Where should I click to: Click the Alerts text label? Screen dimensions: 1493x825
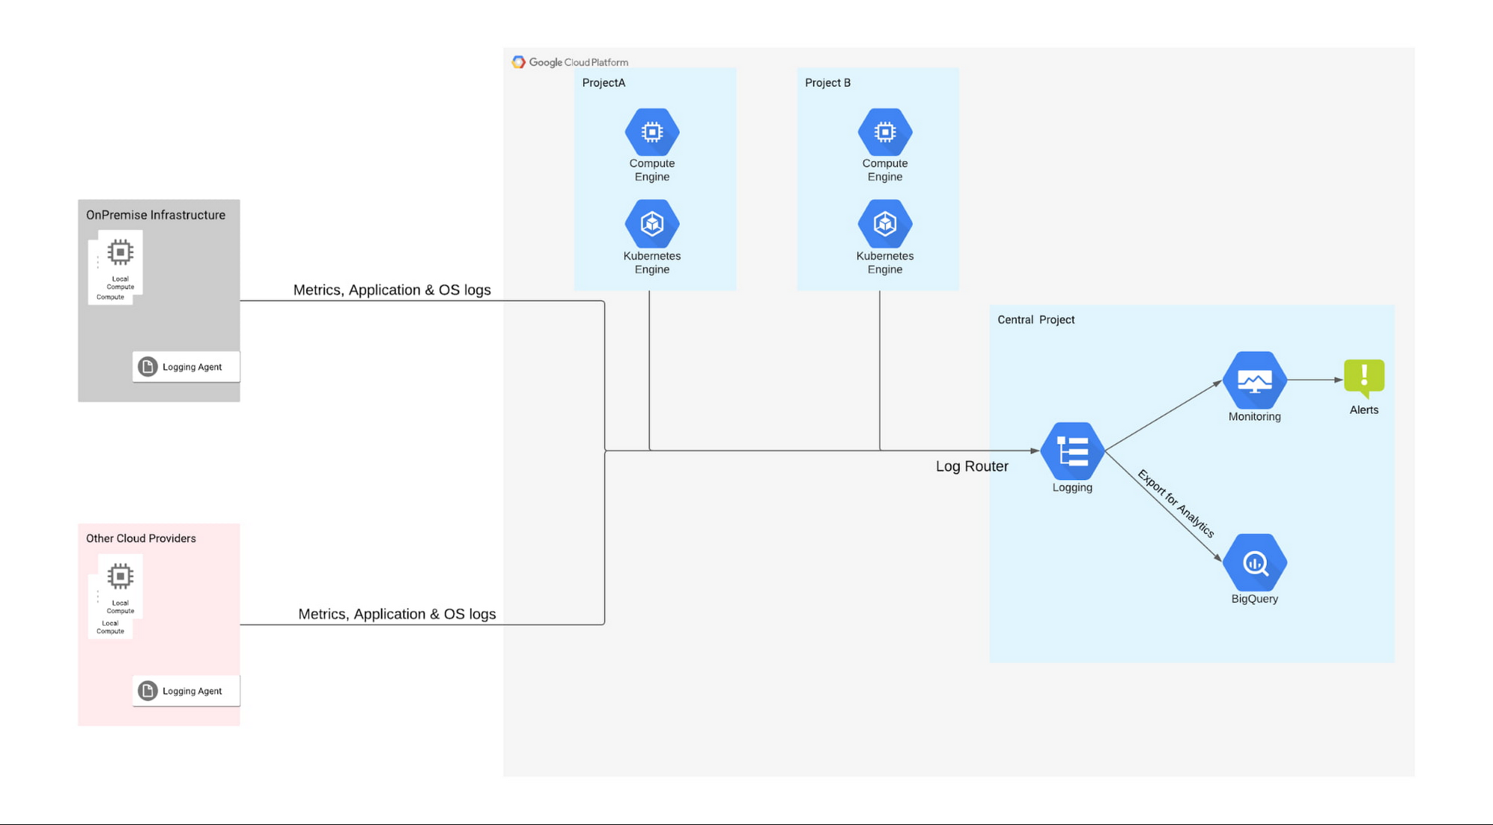pyautogui.click(x=1364, y=410)
